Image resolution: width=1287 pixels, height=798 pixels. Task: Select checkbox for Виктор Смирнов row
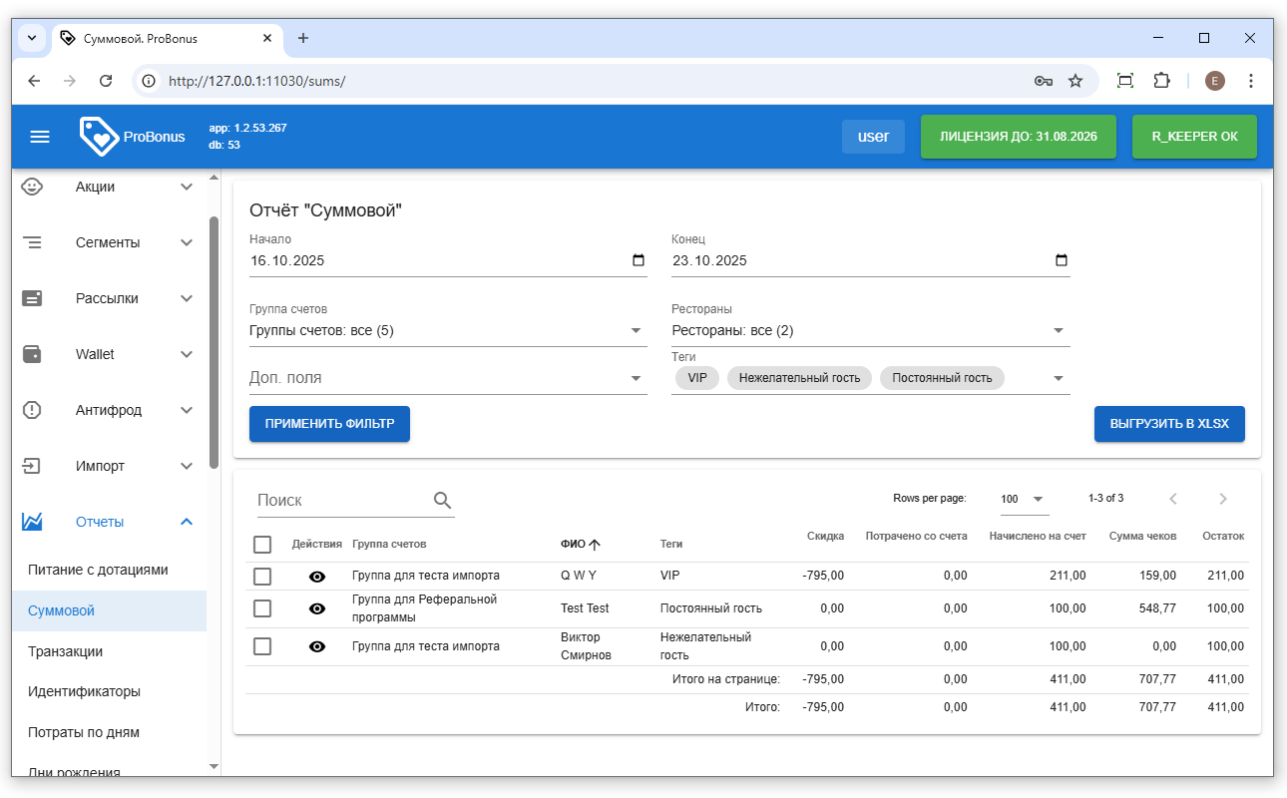(x=262, y=646)
